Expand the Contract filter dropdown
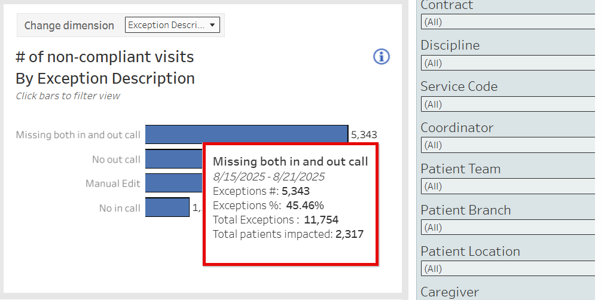The height and width of the screenshot is (300, 601). coord(508,22)
